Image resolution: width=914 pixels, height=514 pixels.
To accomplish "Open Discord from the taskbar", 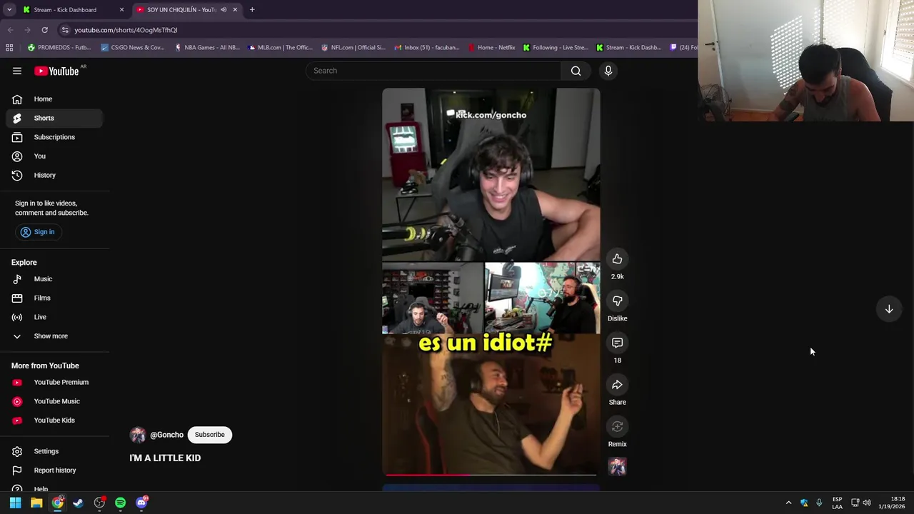I will click(x=141, y=503).
